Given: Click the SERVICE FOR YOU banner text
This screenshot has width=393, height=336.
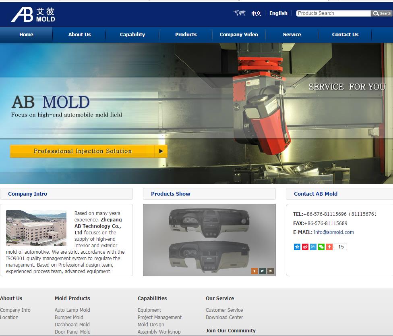Looking at the screenshot, I should click(x=347, y=87).
